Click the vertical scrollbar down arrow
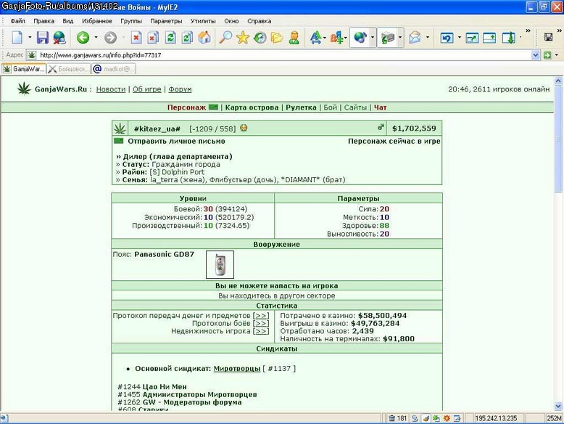 pyautogui.click(x=558, y=406)
